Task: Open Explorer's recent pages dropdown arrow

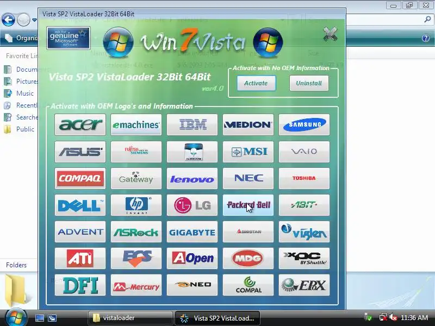Action: pos(34,20)
